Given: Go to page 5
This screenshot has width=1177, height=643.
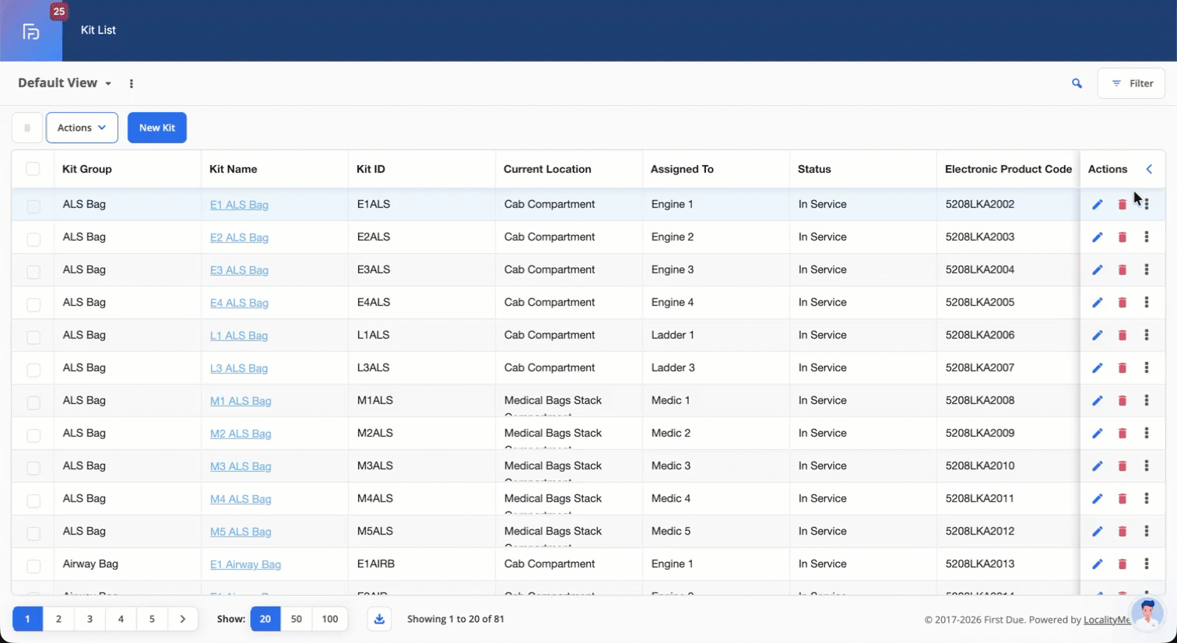Looking at the screenshot, I should pyautogui.click(x=152, y=619).
